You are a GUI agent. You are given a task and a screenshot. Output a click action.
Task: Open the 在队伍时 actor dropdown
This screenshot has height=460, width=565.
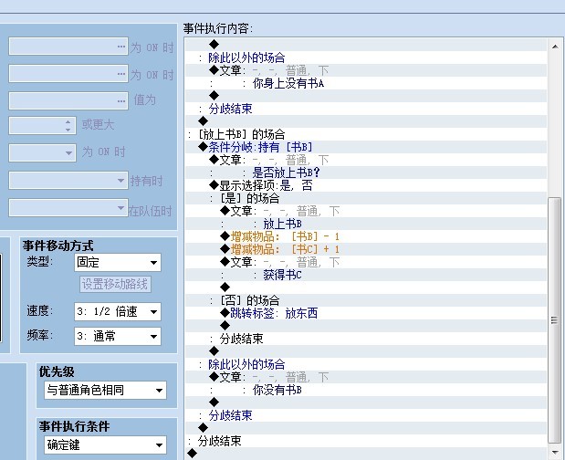(68, 208)
